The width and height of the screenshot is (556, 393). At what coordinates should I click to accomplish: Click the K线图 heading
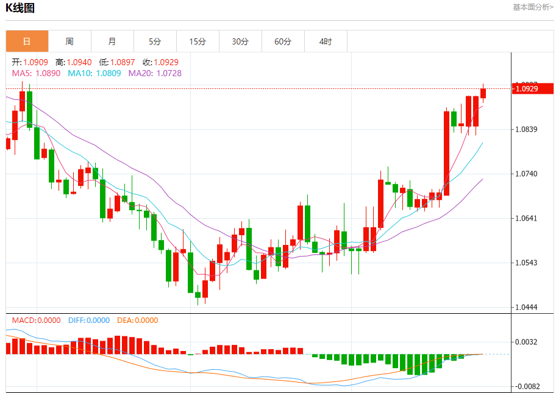pos(20,8)
